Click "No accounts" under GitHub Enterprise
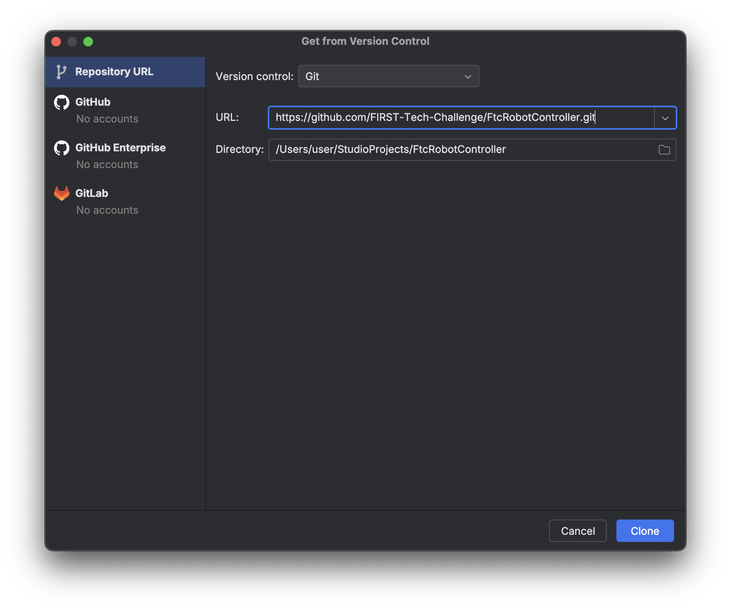The height and width of the screenshot is (610, 731). (x=107, y=165)
